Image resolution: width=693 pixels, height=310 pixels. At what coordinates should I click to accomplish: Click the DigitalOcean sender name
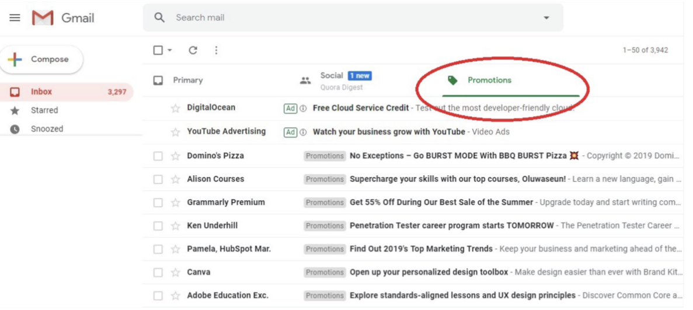(211, 107)
